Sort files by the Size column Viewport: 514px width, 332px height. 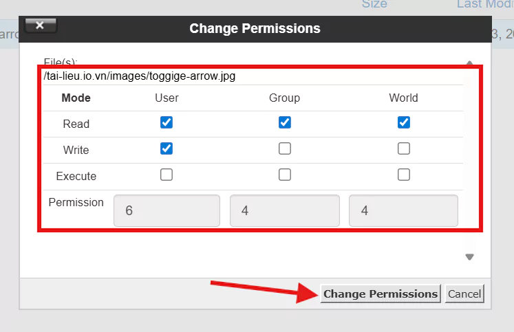[374, 5]
